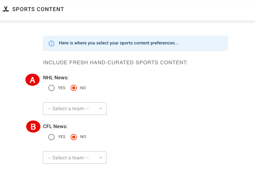Select YES for CFL News

click(x=51, y=137)
